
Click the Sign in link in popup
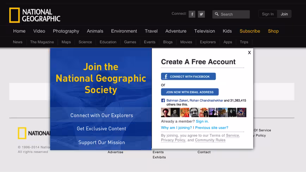coord(202,121)
